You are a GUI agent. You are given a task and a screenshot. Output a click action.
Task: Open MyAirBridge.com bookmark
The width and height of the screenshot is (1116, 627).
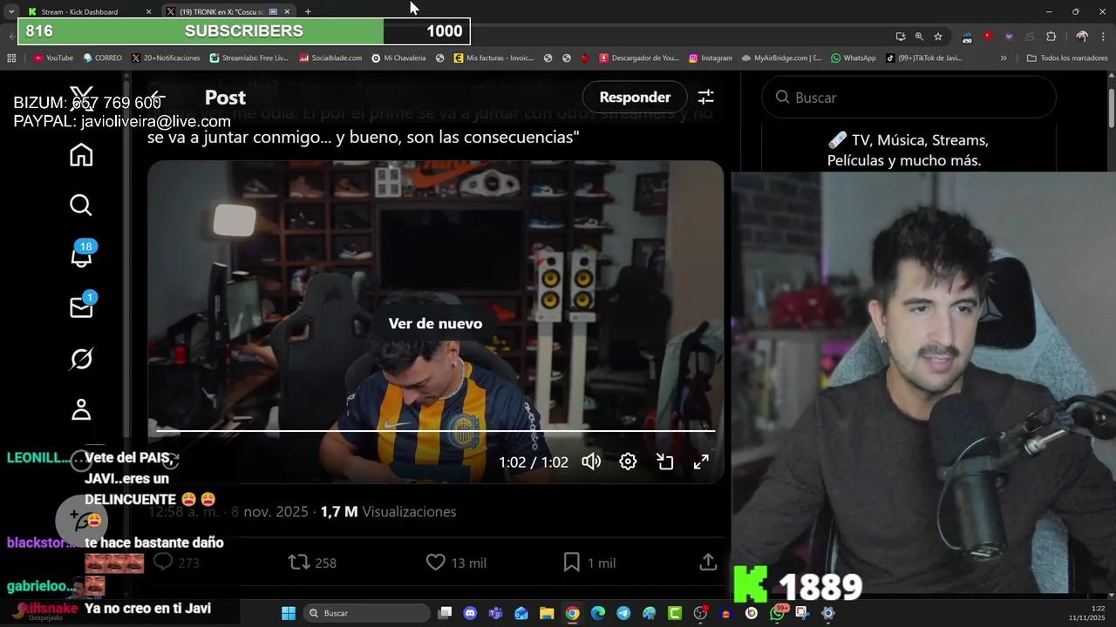point(782,58)
